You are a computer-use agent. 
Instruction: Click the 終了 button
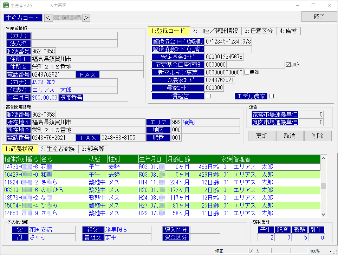(x=319, y=17)
